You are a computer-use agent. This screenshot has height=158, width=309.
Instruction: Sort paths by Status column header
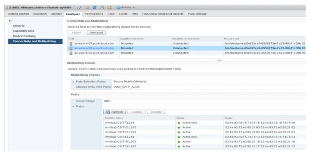click(x=199, y=118)
